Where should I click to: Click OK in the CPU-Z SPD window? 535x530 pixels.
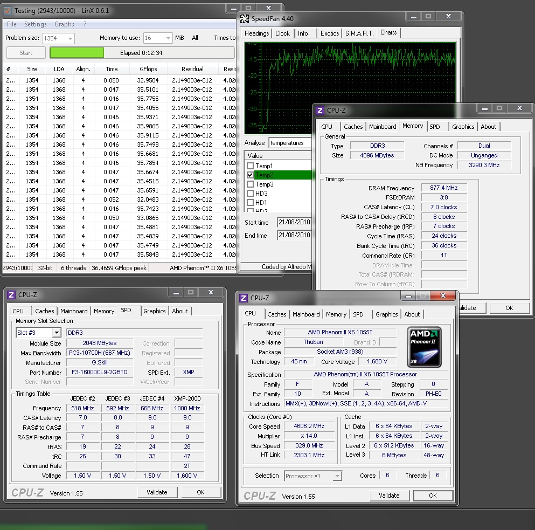(200, 492)
